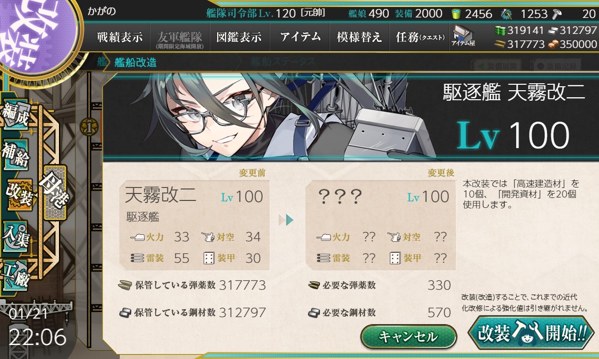
Task: Open the 編成 fleet composition icon
Action: 15,115
